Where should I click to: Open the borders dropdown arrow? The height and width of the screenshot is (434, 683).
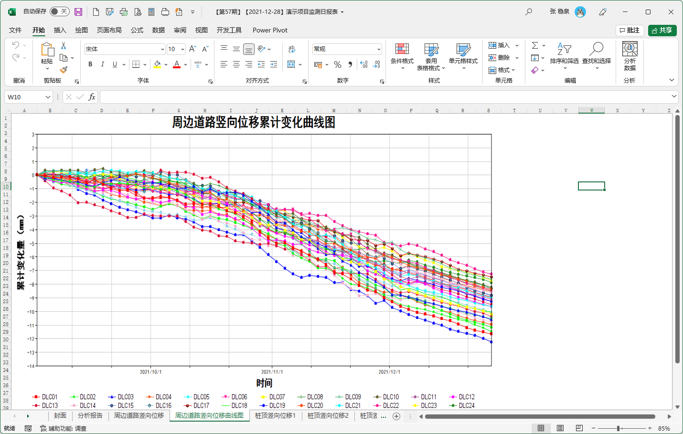145,64
